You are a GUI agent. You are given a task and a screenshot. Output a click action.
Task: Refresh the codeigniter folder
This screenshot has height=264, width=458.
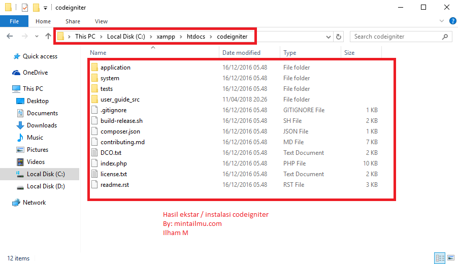(x=339, y=37)
